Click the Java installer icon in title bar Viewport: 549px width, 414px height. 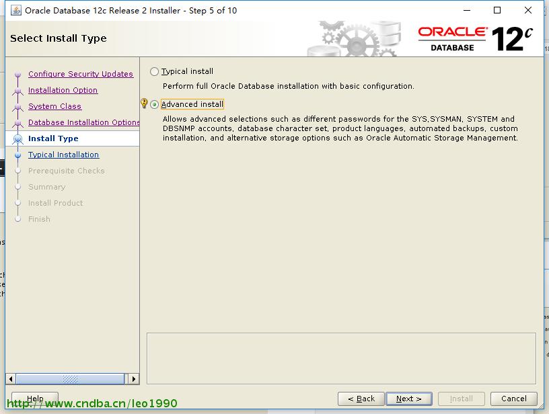[15, 11]
